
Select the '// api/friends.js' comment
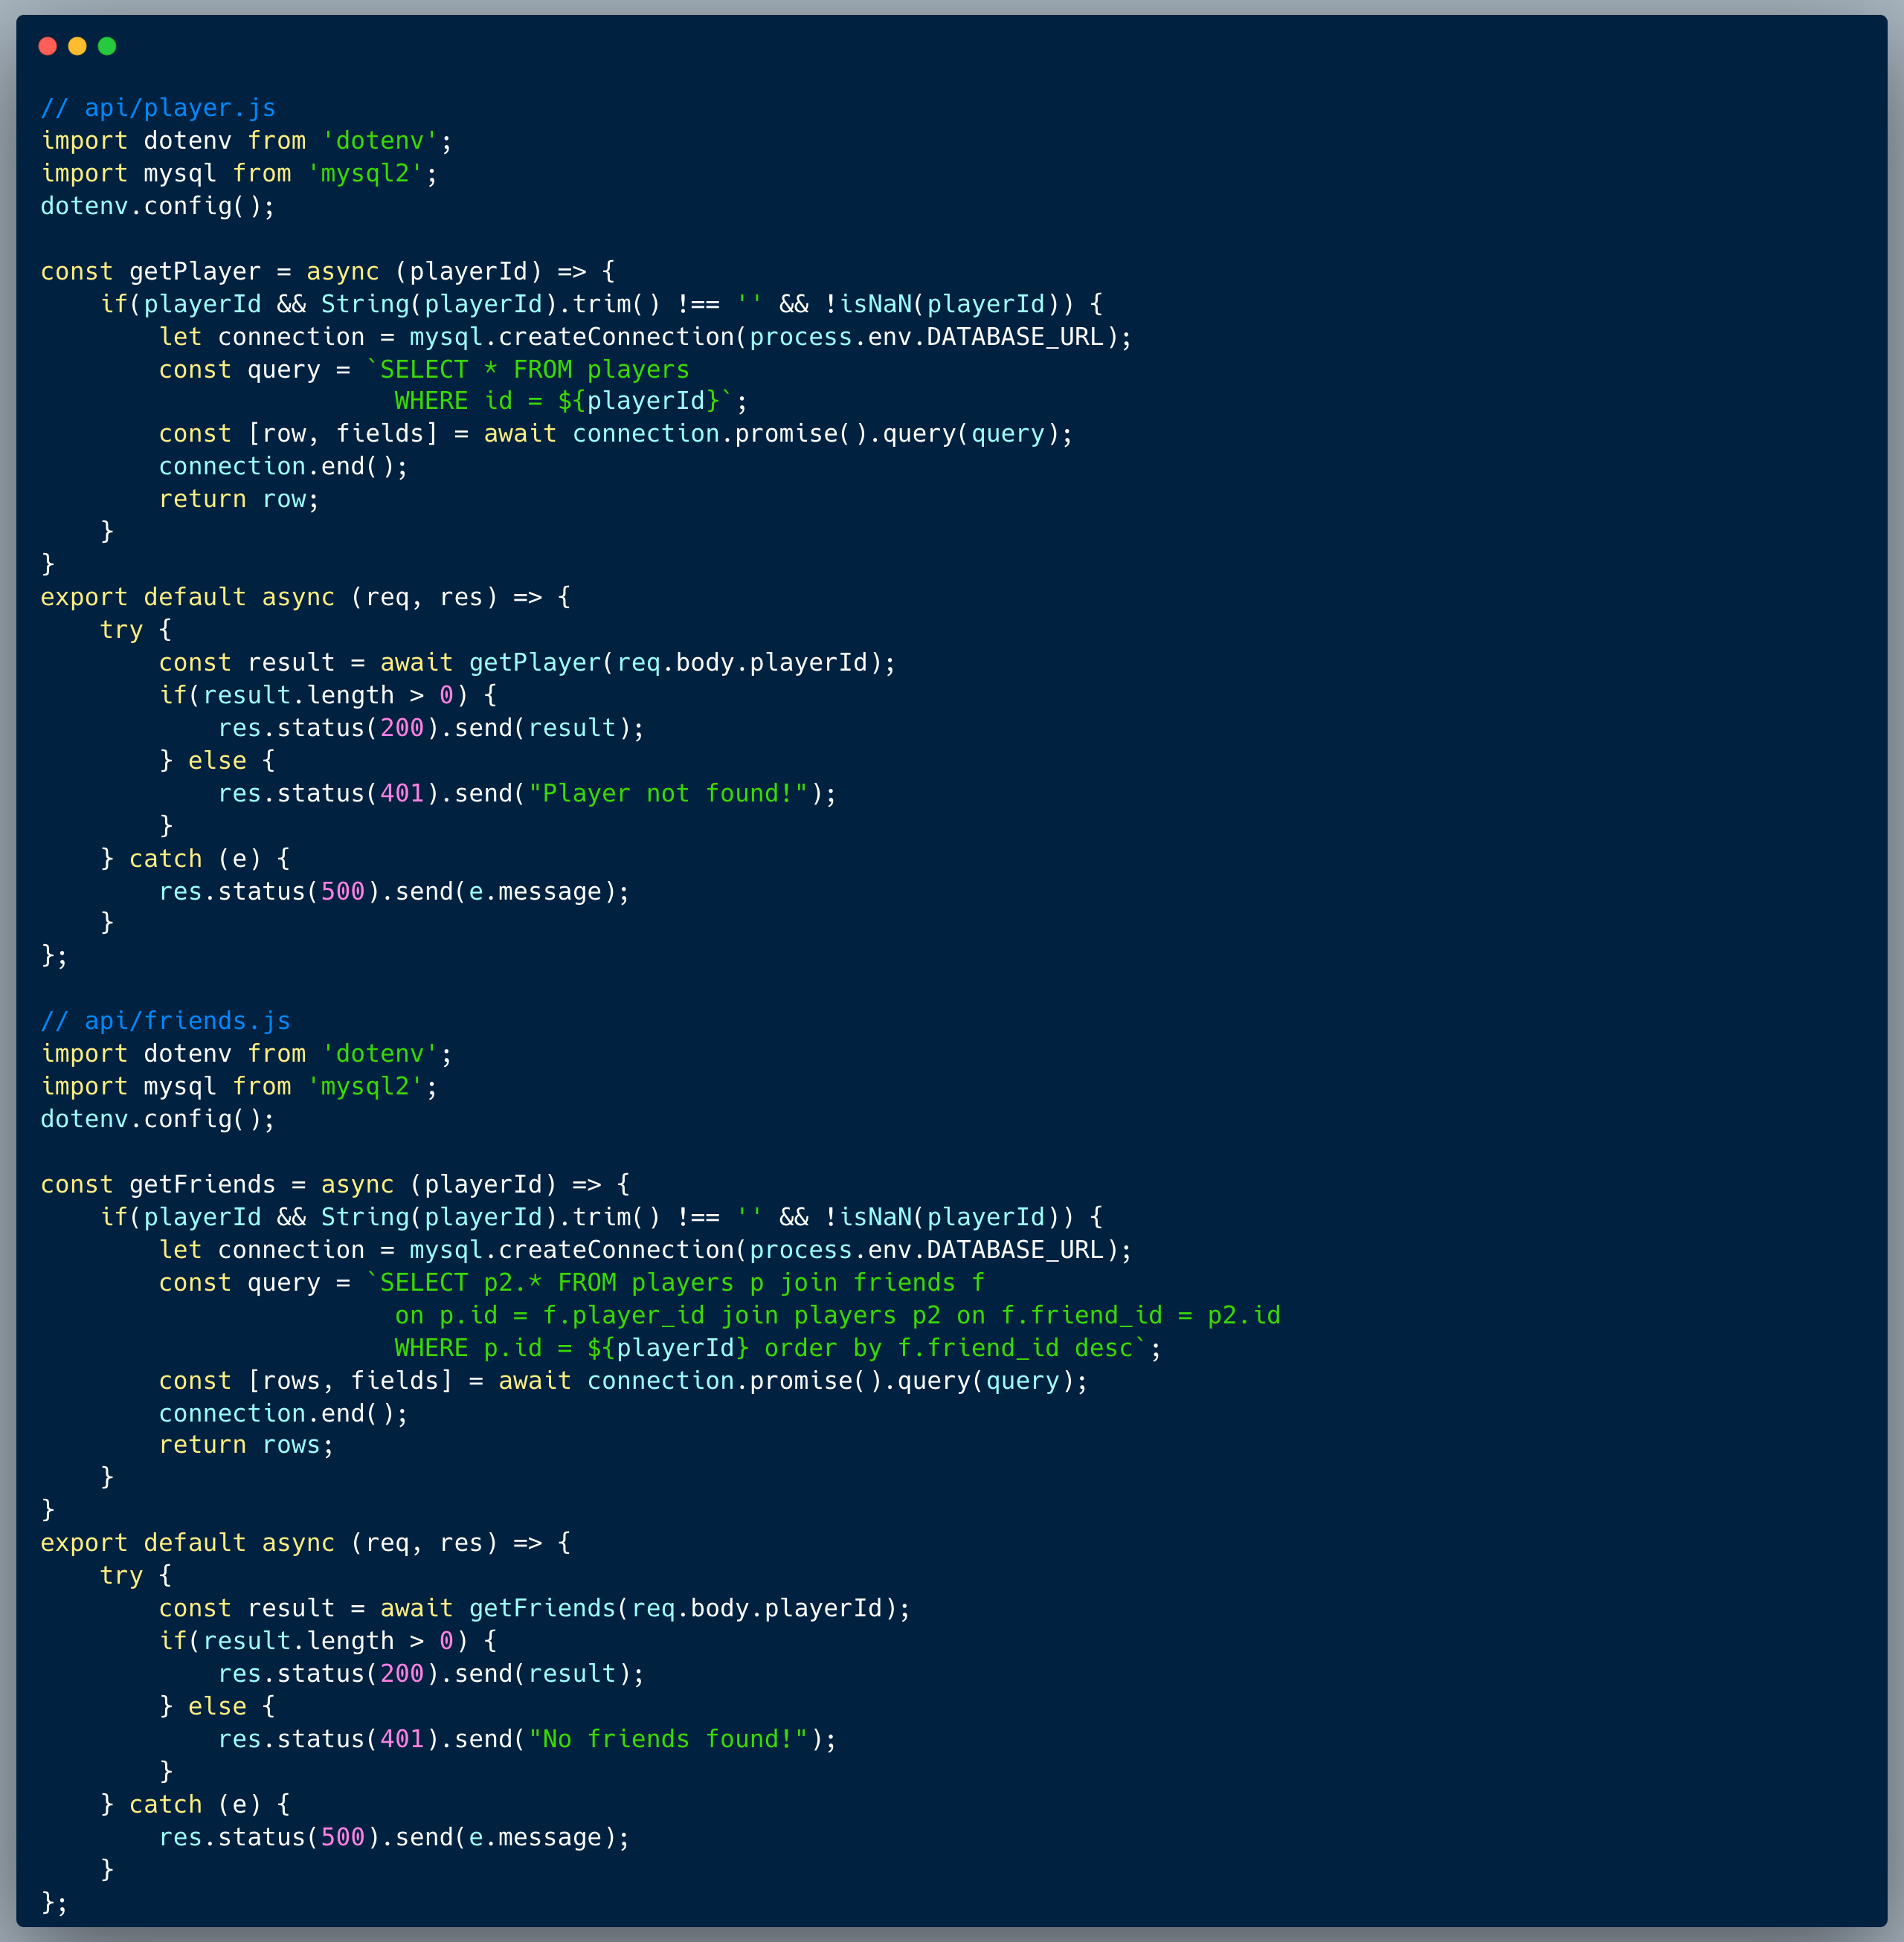pos(166,1021)
